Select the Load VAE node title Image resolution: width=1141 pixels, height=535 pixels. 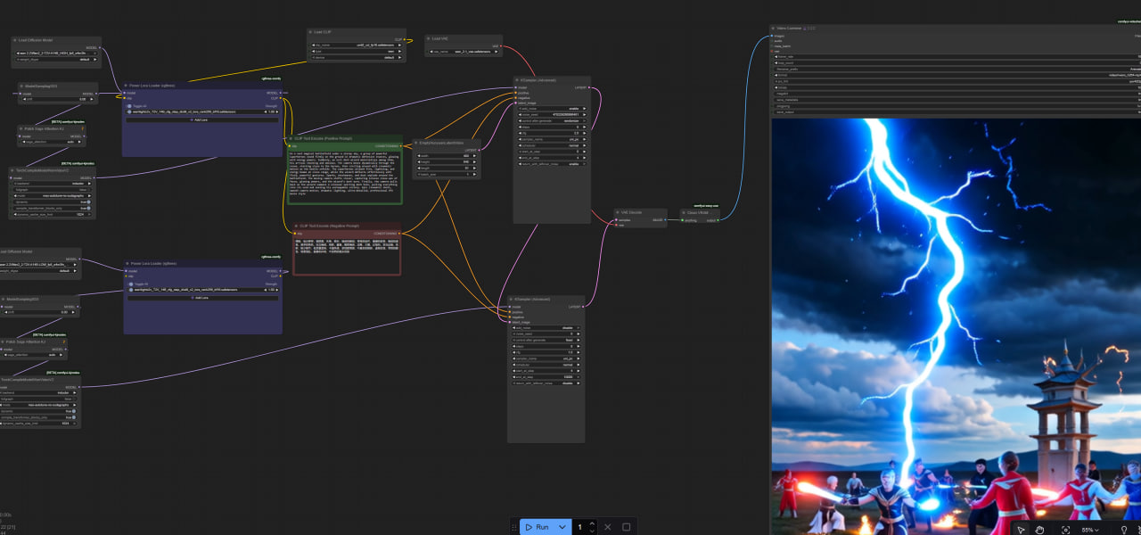(x=441, y=38)
